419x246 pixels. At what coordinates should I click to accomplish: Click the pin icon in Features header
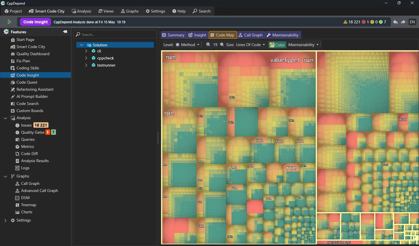coord(65,32)
